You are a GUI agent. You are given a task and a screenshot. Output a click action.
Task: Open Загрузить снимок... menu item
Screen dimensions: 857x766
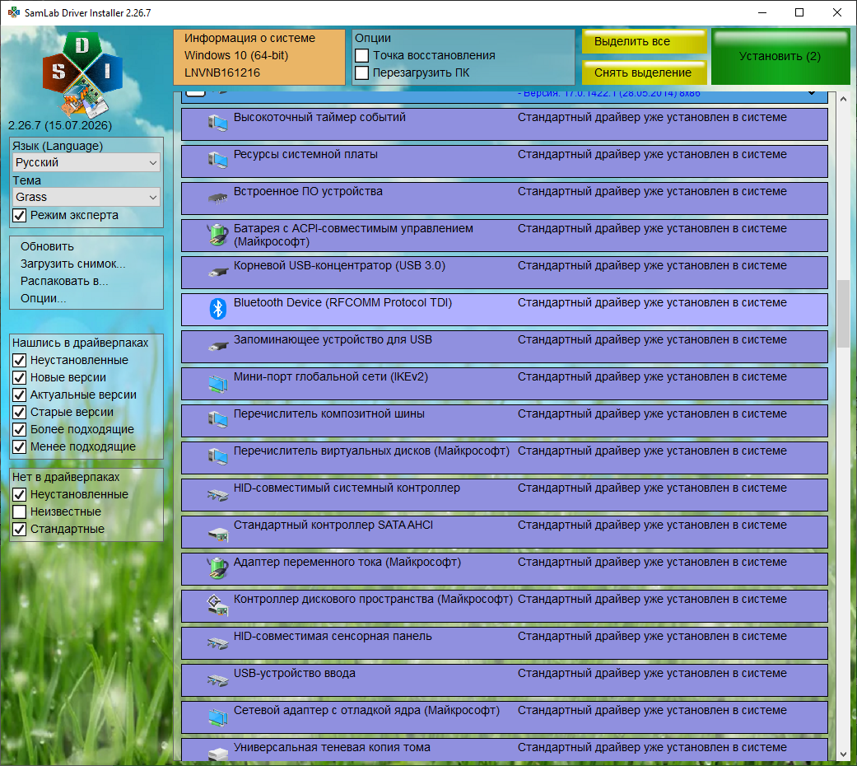click(72, 264)
